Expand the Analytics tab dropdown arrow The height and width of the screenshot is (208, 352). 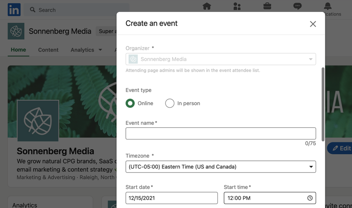click(x=100, y=50)
